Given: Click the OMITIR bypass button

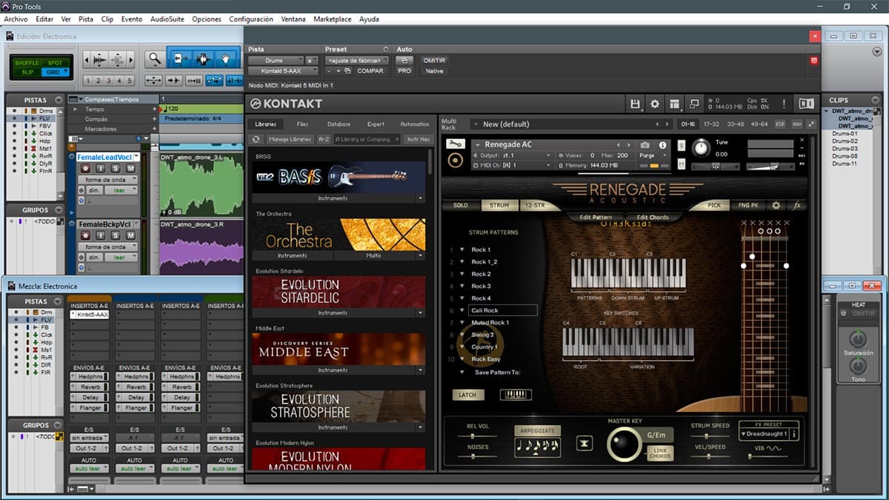Looking at the screenshot, I should [x=434, y=60].
